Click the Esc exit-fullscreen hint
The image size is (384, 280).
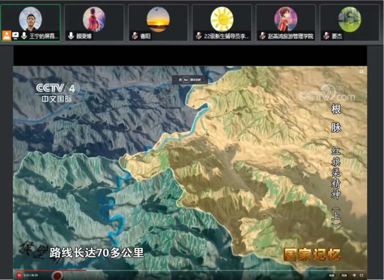[190, 80]
